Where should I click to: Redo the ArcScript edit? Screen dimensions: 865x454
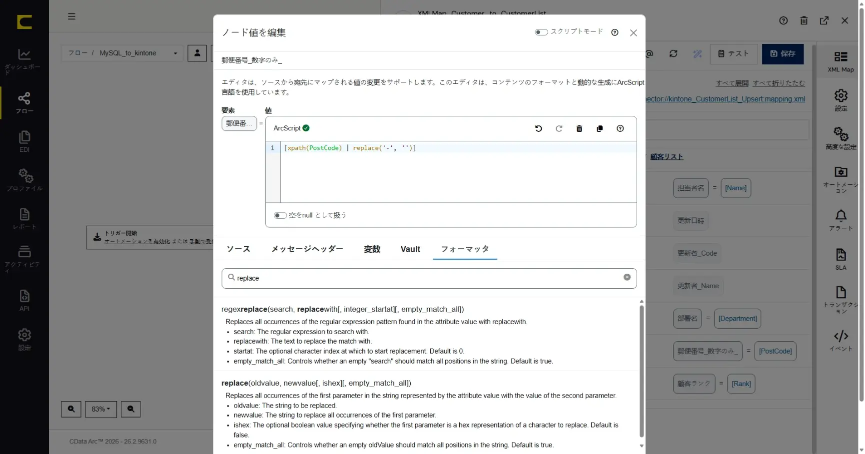[x=559, y=128]
